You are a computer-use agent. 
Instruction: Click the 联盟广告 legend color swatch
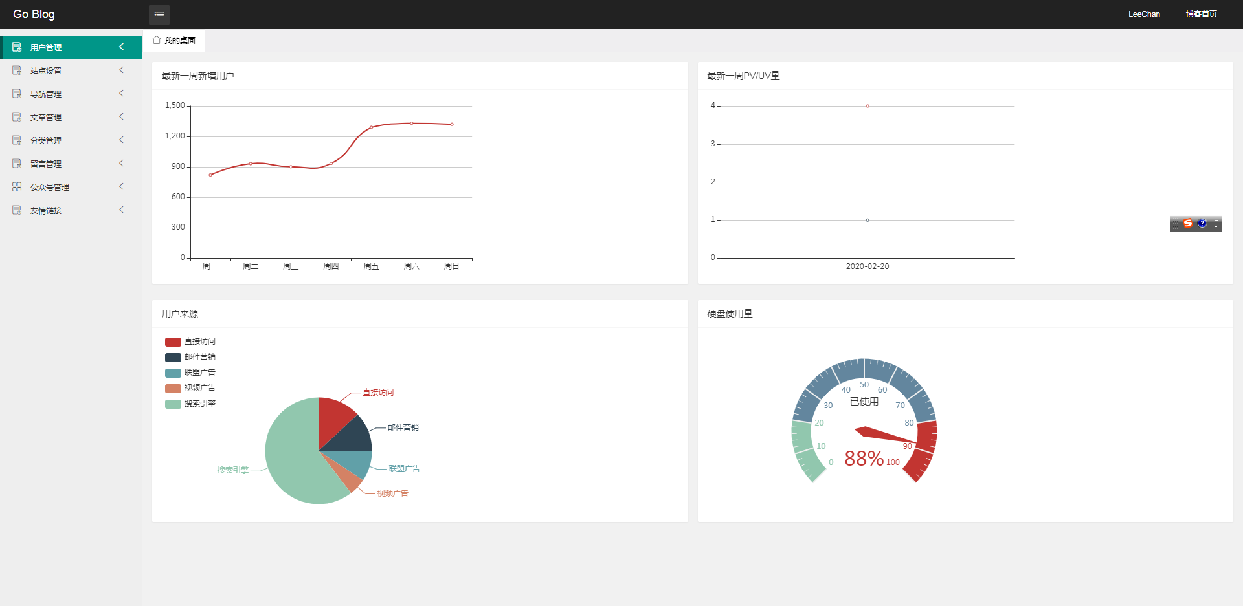tap(173, 373)
